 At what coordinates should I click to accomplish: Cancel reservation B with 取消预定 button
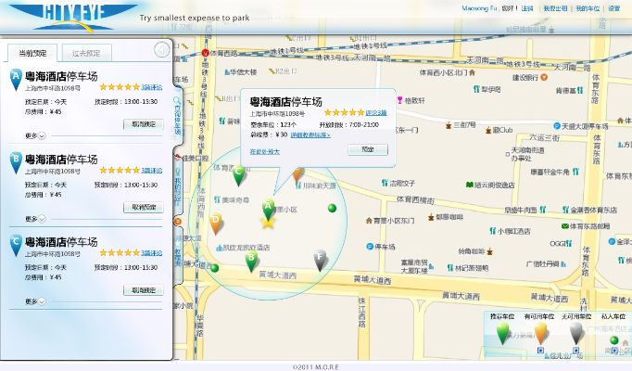144,207
